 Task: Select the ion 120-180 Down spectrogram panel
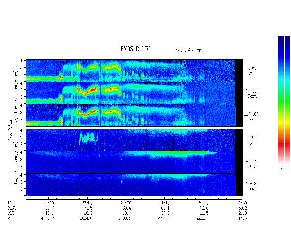point(131,185)
